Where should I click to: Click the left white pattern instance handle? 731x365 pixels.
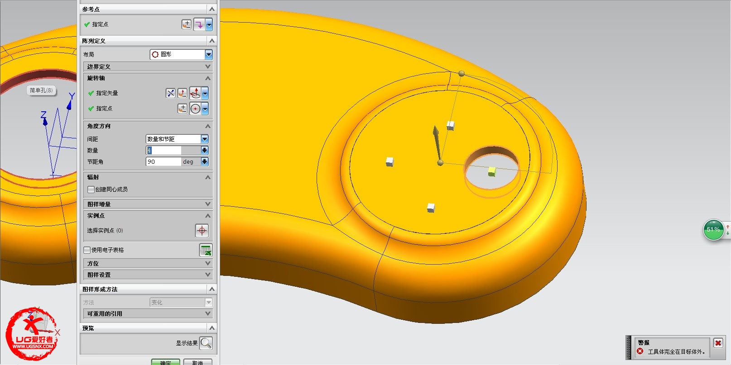pyautogui.click(x=390, y=161)
